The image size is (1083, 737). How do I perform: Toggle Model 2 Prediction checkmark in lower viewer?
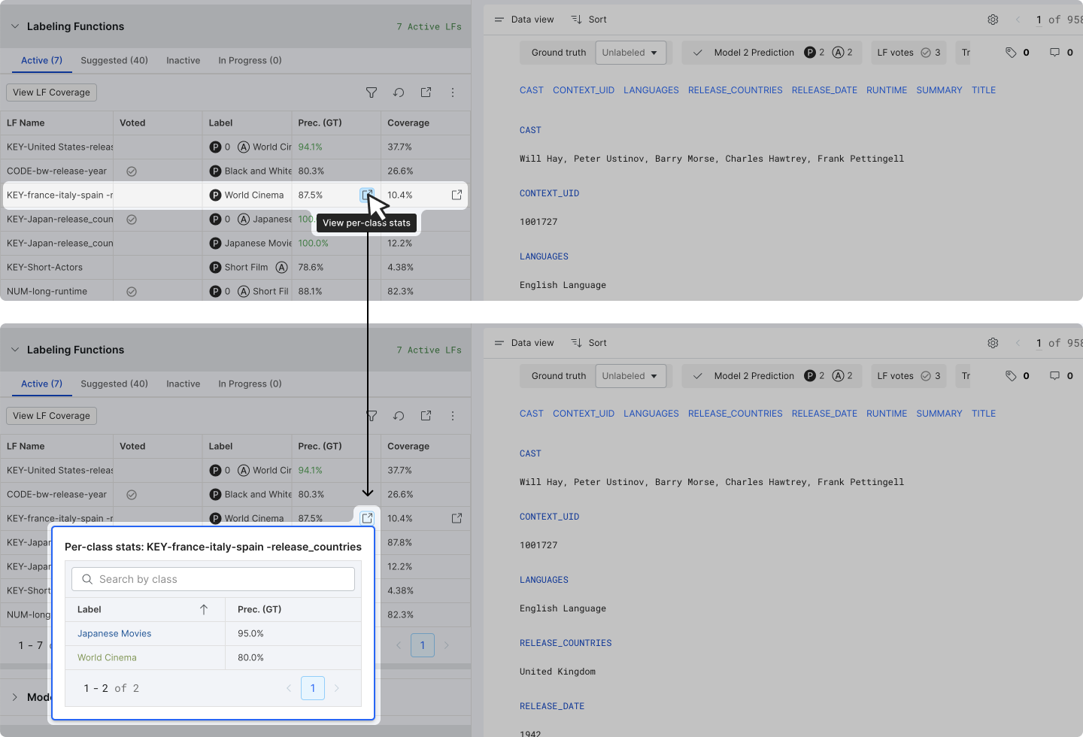[x=698, y=376]
